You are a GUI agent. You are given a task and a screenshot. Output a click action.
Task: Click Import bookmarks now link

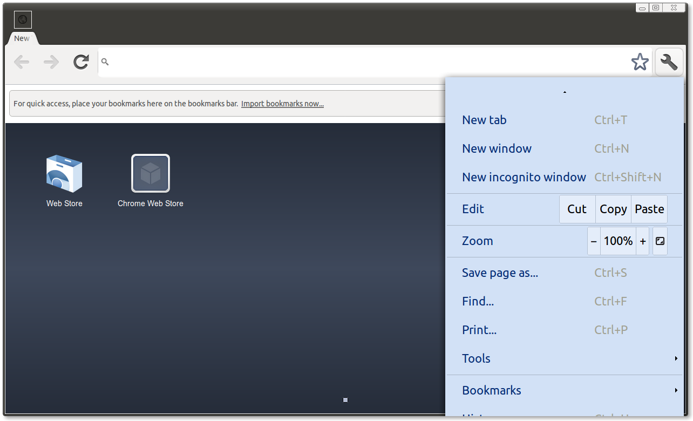[282, 104]
